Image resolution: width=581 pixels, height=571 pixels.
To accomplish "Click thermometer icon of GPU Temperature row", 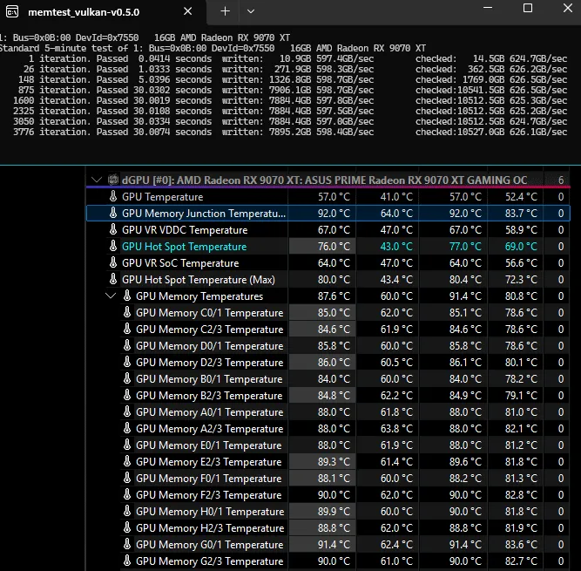I will pos(113,196).
